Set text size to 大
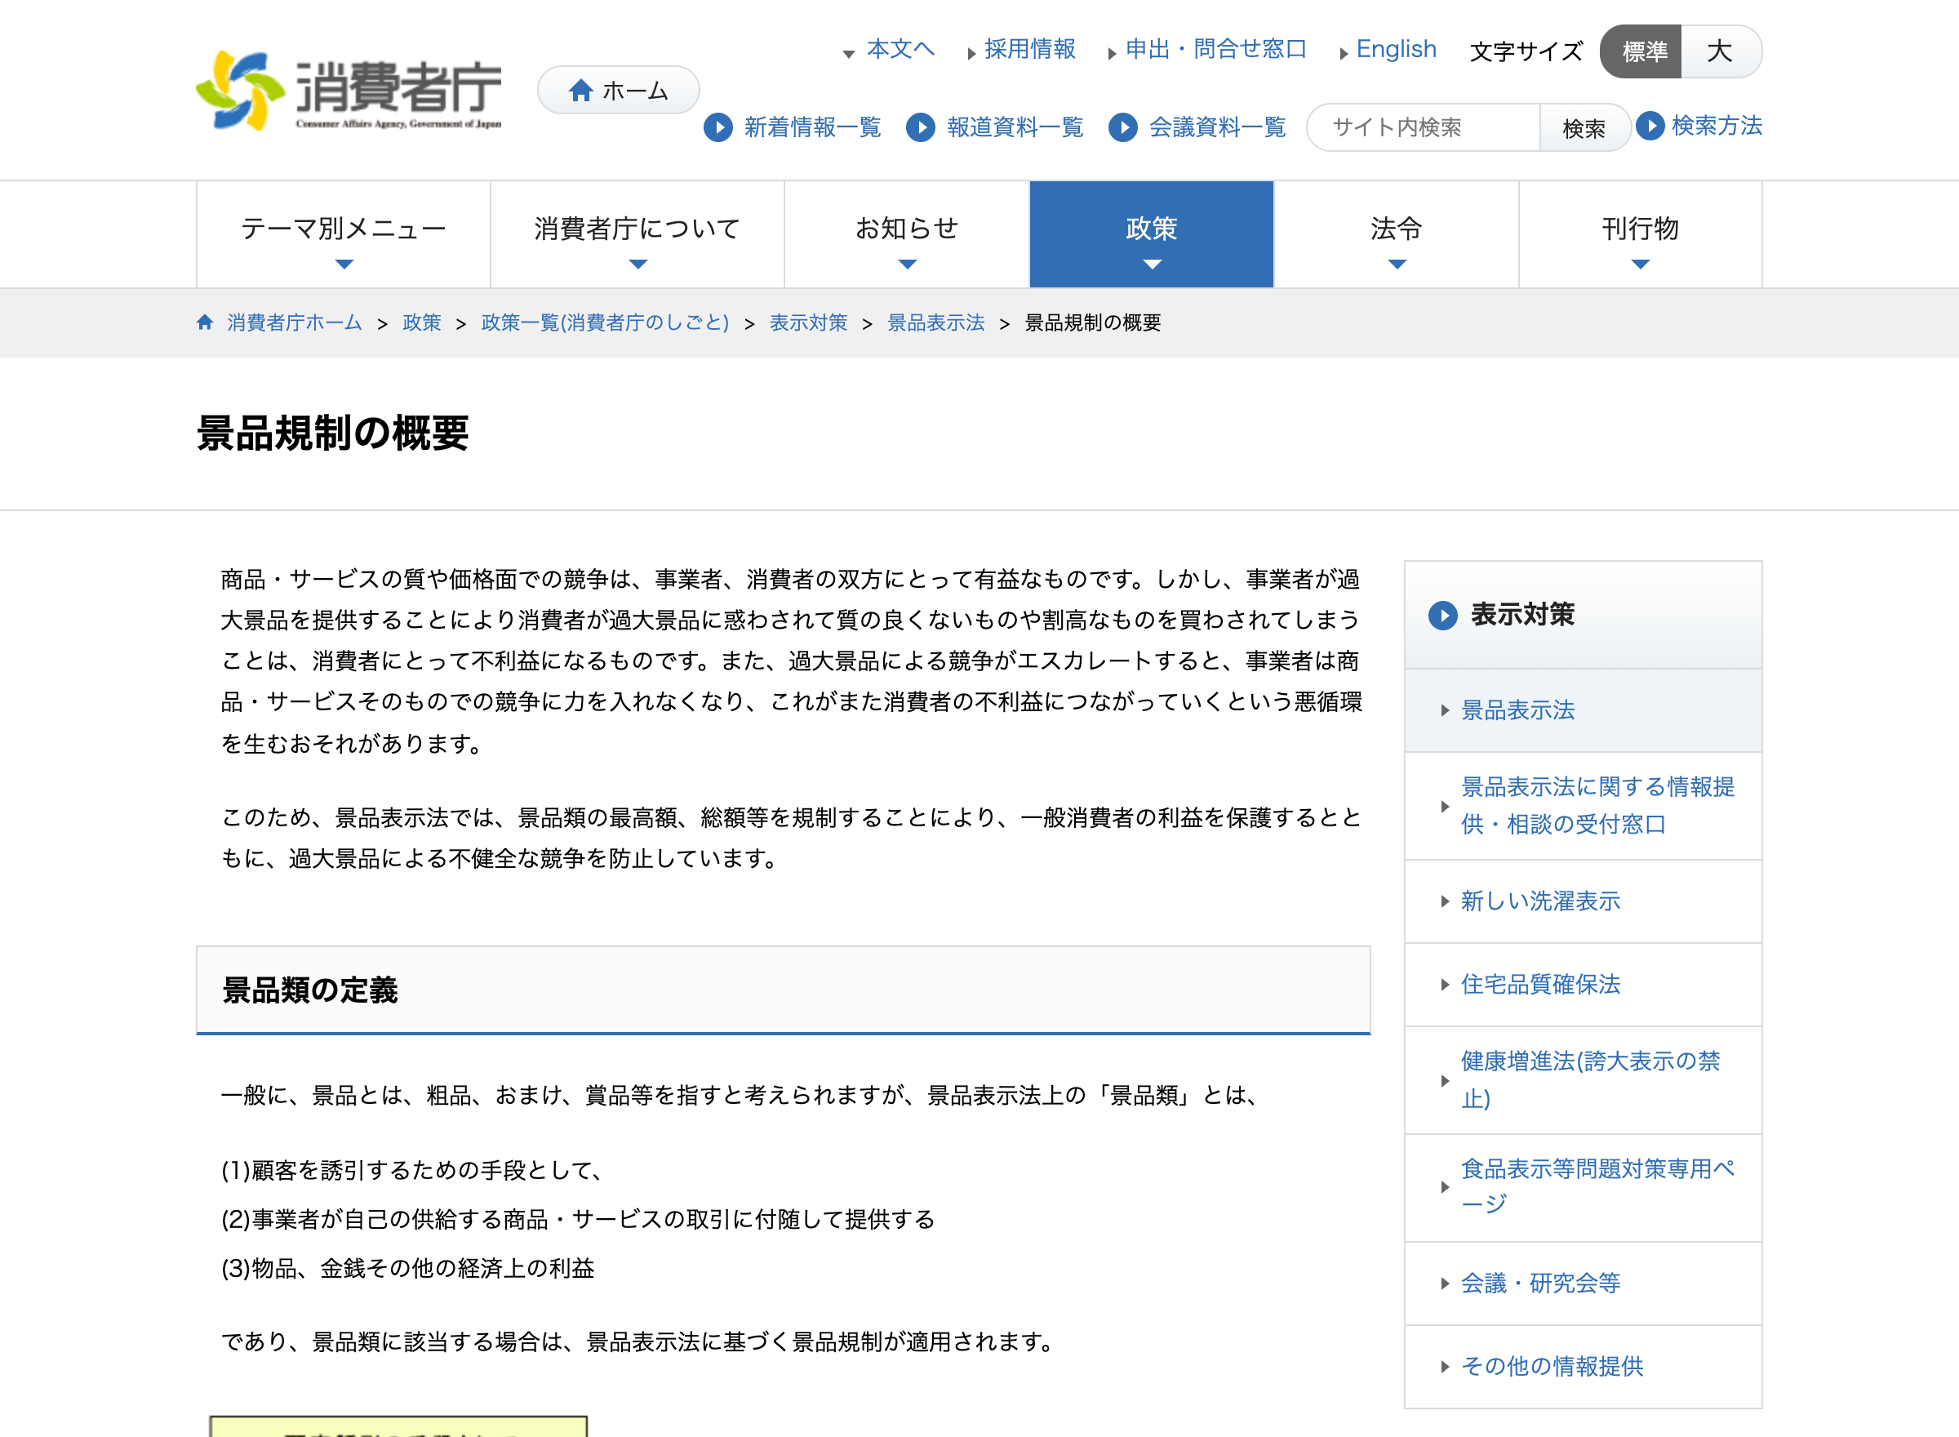The width and height of the screenshot is (1959, 1437). click(x=1721, y=51)
